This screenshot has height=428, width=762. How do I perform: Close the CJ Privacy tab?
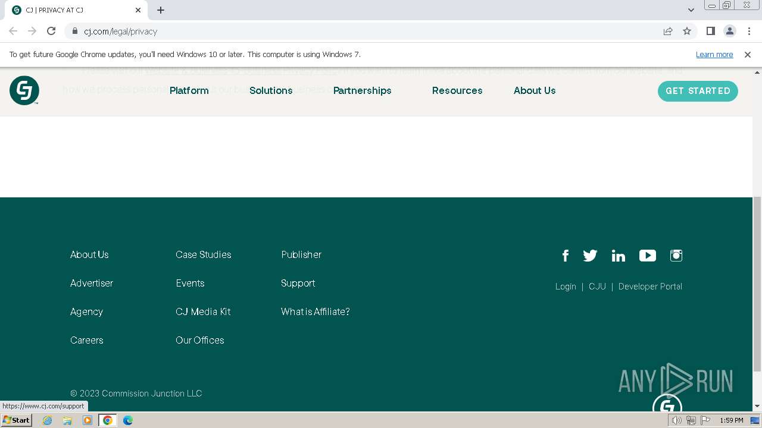pos(138,10)
